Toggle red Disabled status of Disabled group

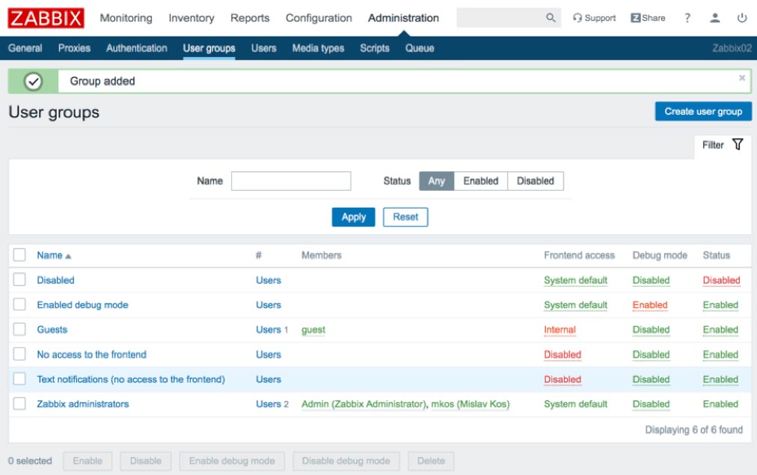[721, 280]
